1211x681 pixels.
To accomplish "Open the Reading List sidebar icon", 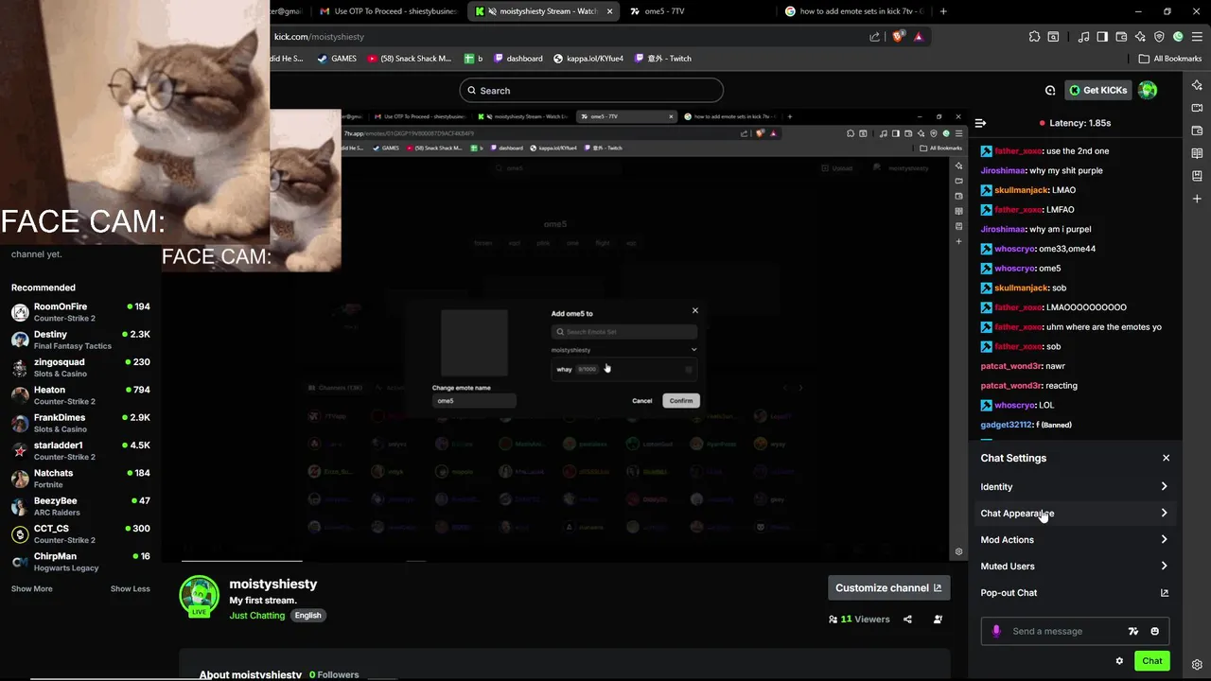I will coord(1197,153).
